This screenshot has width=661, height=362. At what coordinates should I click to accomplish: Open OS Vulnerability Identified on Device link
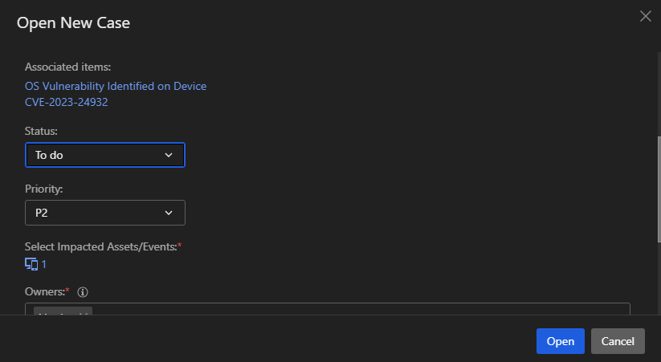[x=116, y=86]
